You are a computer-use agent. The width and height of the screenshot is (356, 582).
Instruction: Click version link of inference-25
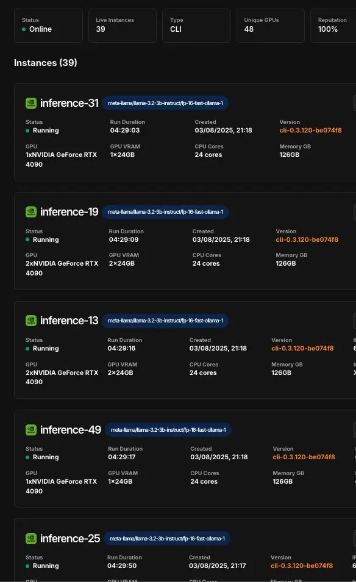302,566
